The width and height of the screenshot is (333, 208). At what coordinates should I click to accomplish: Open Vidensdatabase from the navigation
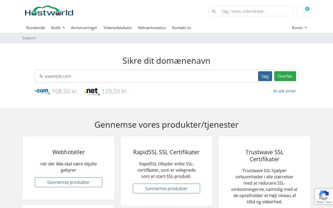118,28
